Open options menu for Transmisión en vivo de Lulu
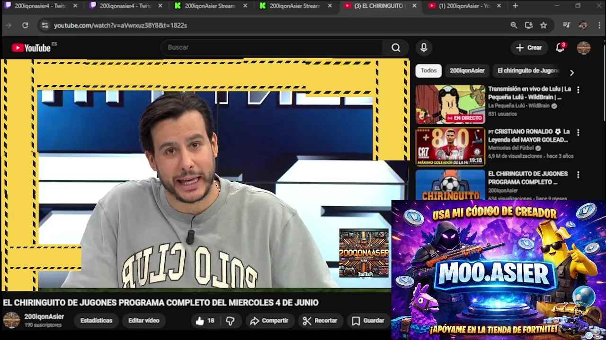Image resolution: width=606 pixels, height=340 pixels. click(578, 90)
